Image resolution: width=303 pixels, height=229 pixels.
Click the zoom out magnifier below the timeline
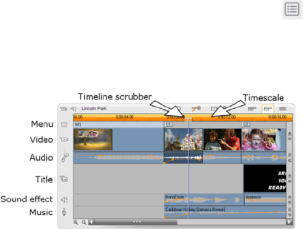click(x=84, y=223)
